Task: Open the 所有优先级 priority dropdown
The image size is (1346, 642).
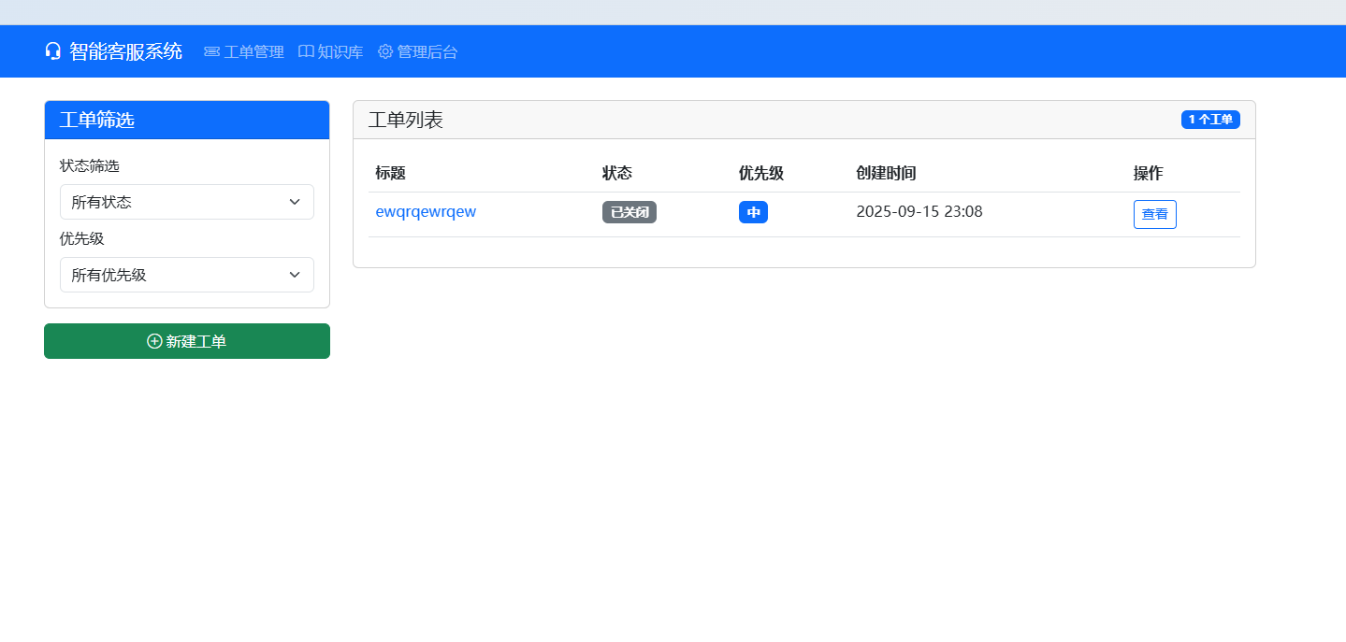Action: pos(186,275)
